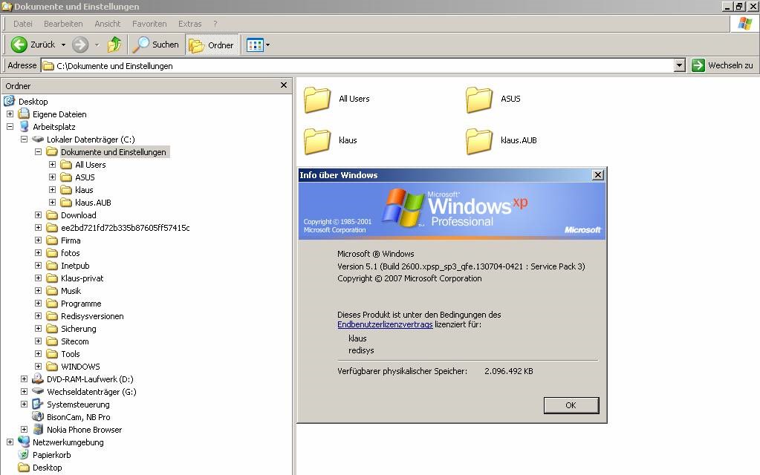Screen dimensions: 760x475
Task: Click OK in Info über Windows
Action: [x=571, y=405]
